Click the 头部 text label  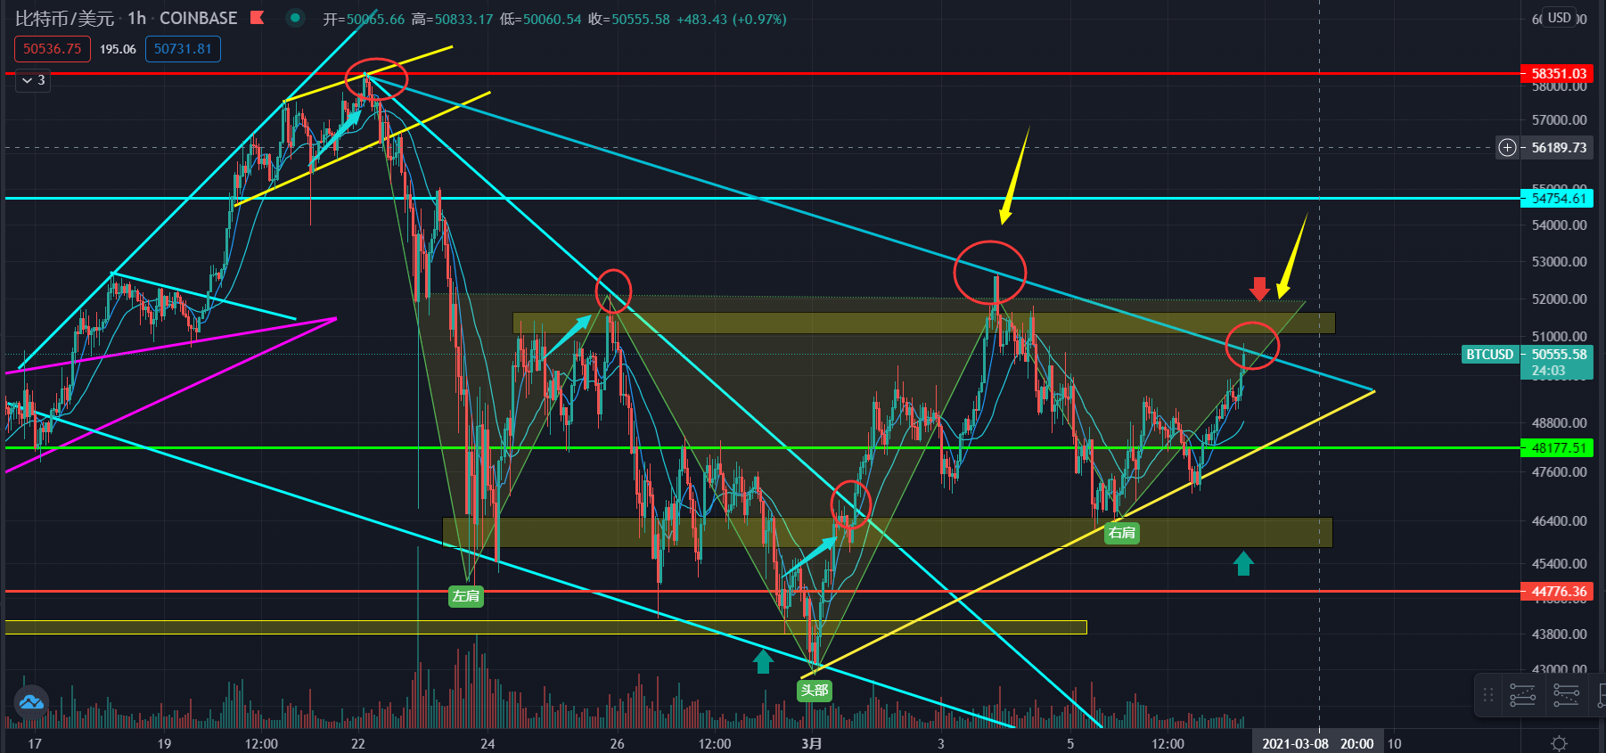coord(815,691)
